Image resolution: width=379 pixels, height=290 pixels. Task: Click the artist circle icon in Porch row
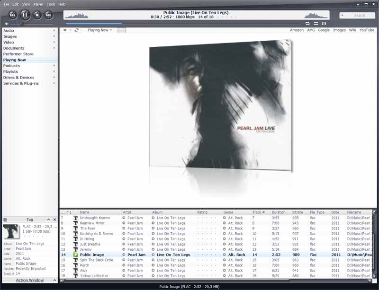click(x=124, y=265)
